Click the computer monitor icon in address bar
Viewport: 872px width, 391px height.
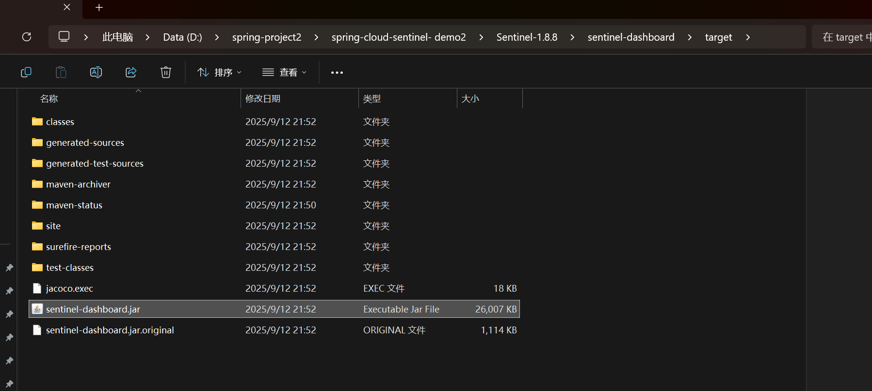(x=64, y=37)
